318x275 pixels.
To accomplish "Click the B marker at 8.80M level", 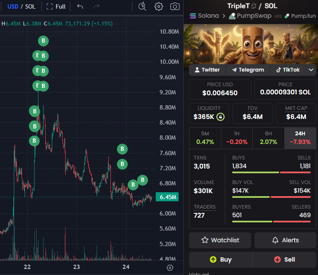I will click(35, 111).
